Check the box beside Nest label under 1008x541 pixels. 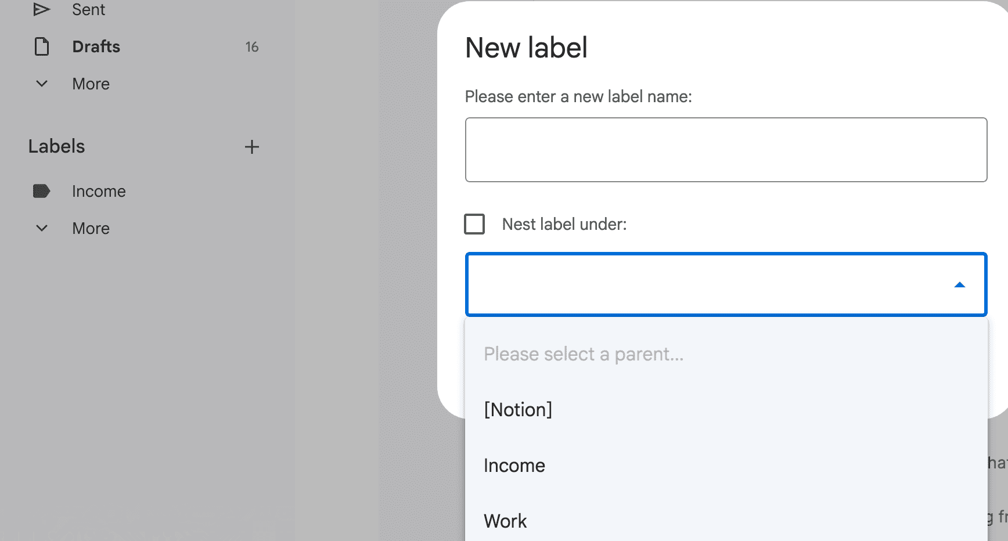pyautogui.click(x=474, y=224)
